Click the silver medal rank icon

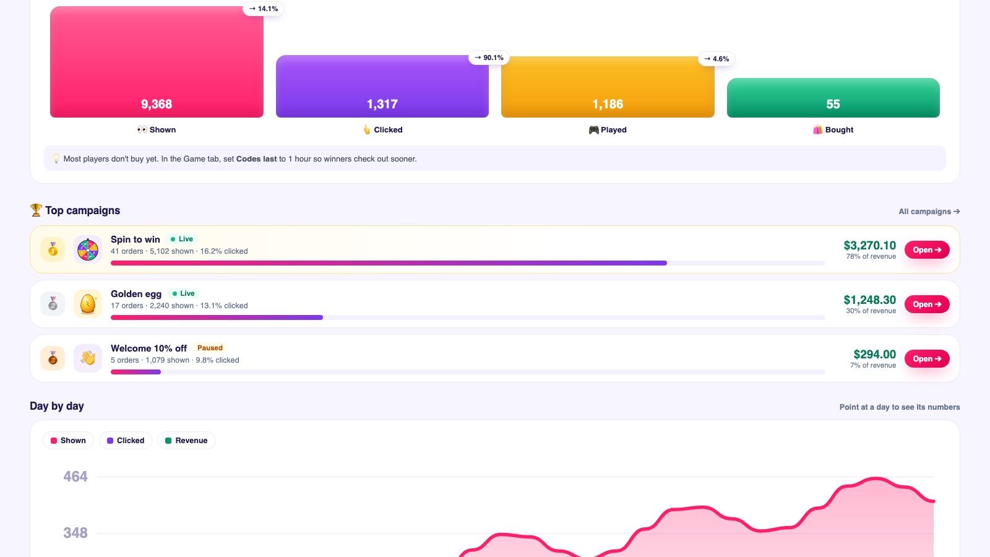tap(53, 304)
